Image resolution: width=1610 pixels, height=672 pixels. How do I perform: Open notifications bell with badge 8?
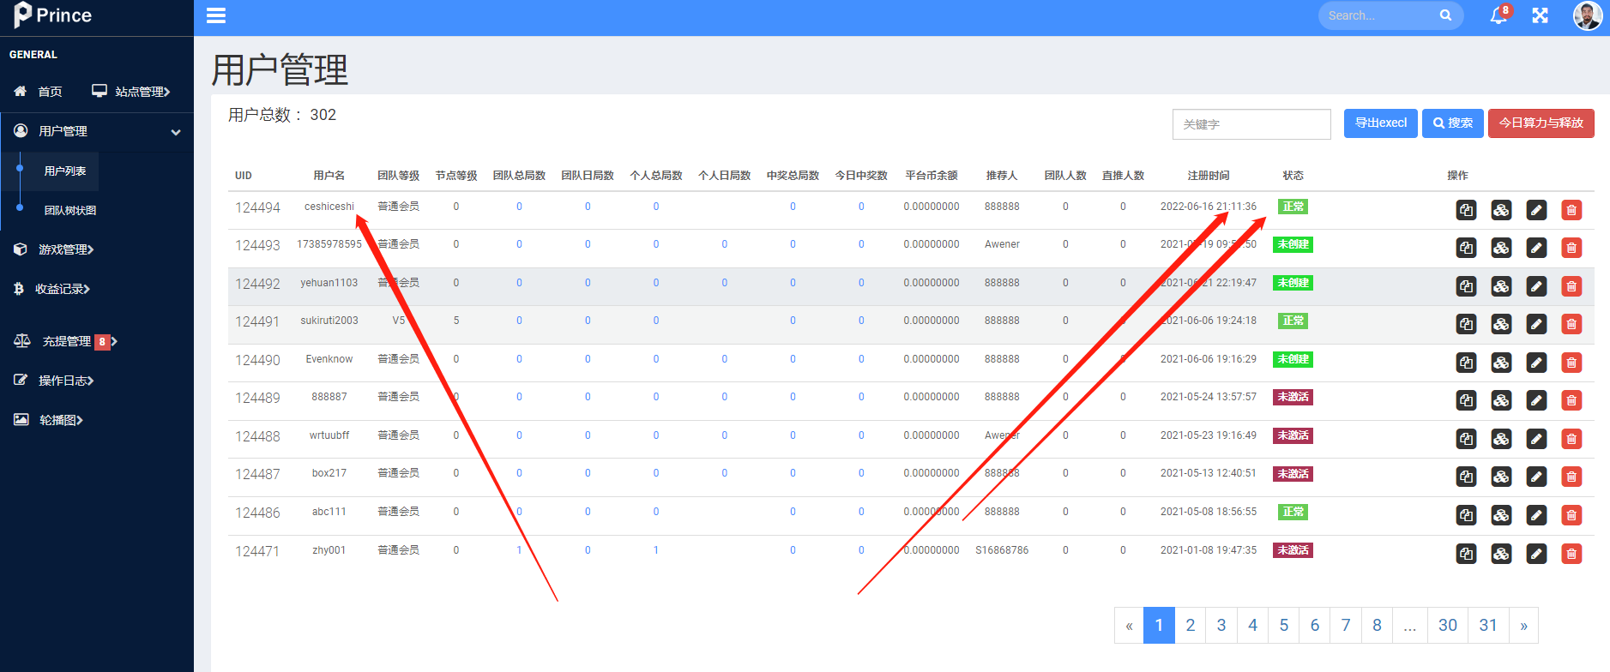click(x=1499, y=15)
